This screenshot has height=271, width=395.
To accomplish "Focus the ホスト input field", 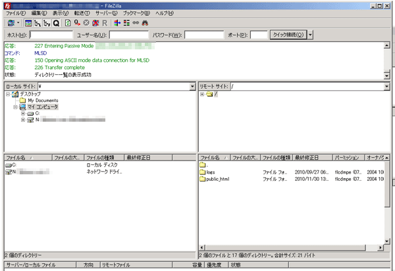I will click(51, 35).
